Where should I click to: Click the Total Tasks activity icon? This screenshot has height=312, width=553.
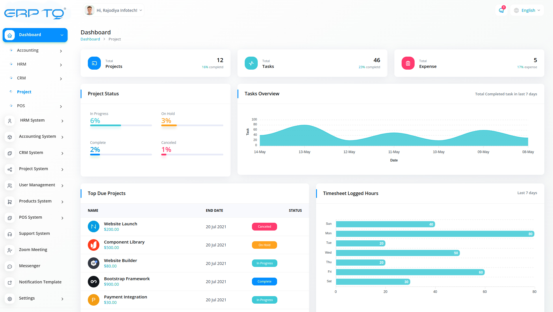(251, 63)
